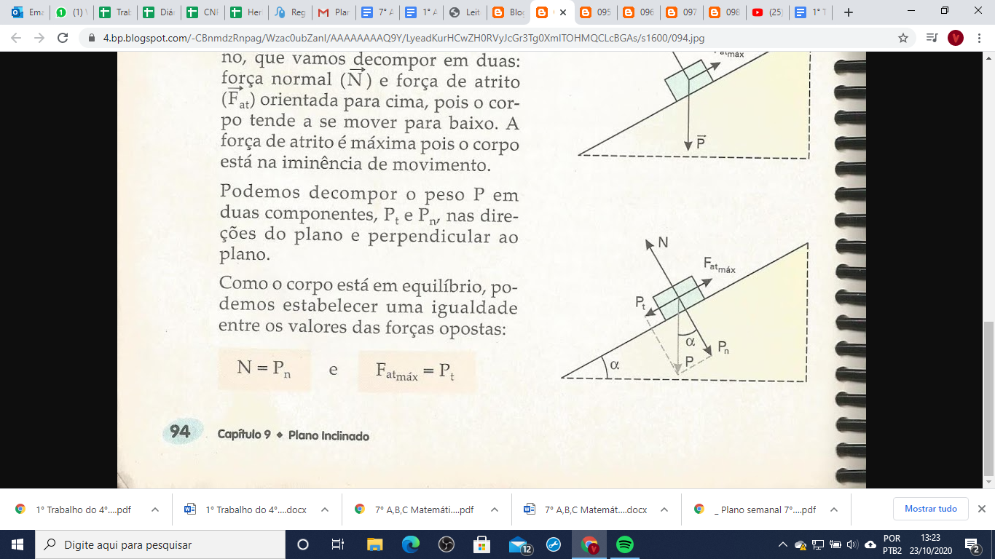Switch to Chrome taskbar icon

(x=589, y=544)
